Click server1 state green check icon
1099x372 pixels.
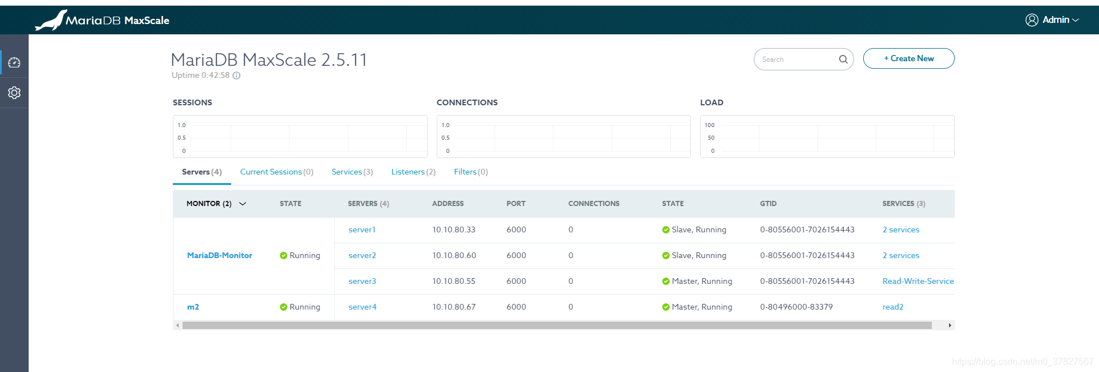pos(666,230)
